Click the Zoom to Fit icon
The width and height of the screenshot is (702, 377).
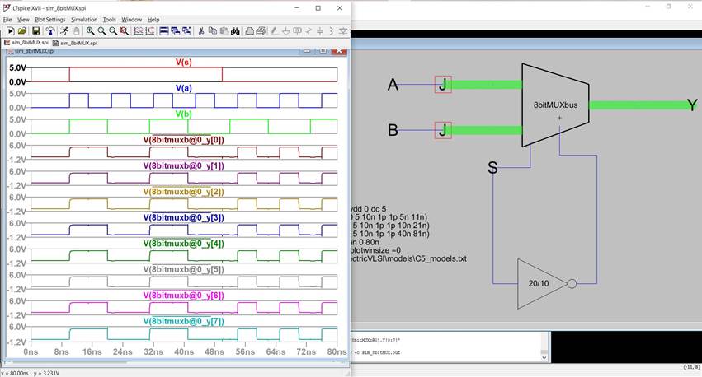[123, 30]
